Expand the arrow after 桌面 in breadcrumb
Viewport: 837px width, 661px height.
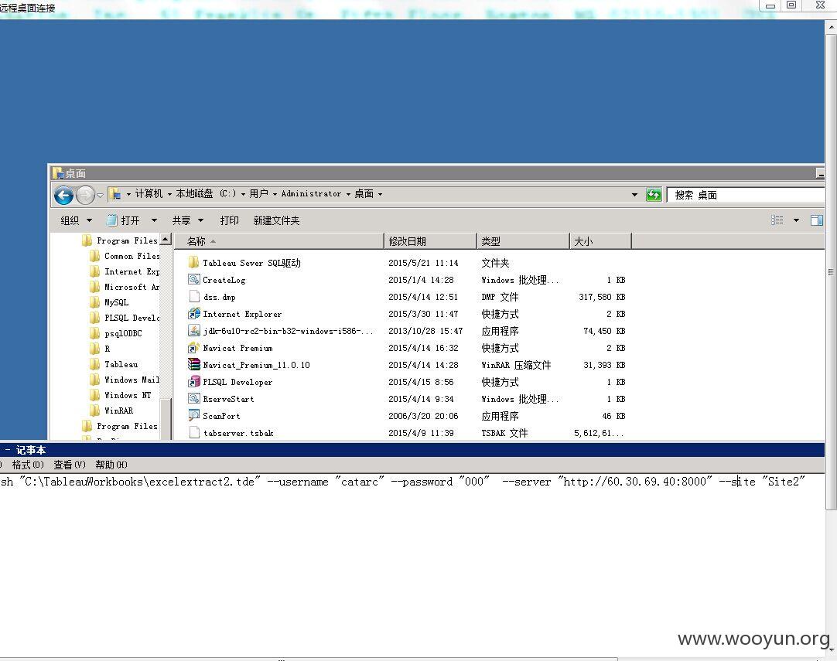[x=380, y=194]
